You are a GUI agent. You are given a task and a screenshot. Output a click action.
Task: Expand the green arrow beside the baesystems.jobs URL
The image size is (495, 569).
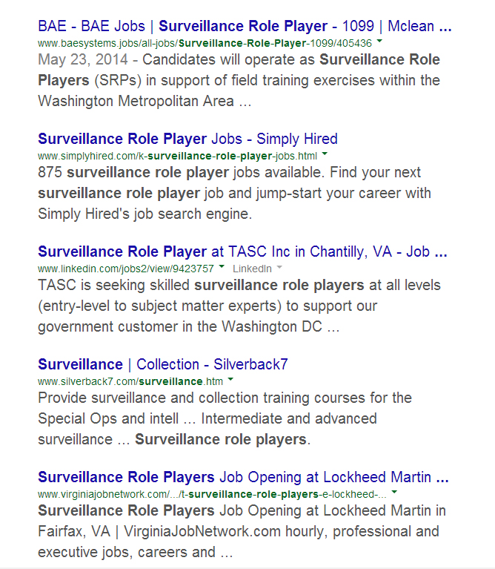[380, 43]
